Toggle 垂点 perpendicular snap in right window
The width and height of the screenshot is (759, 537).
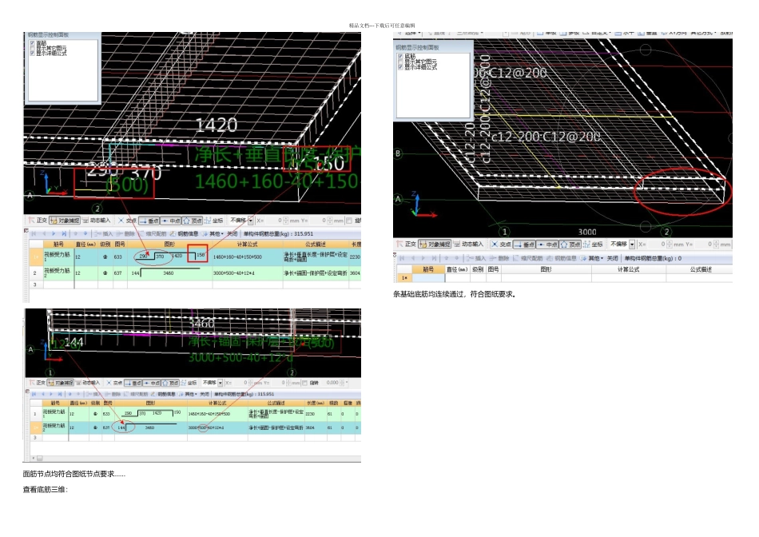[x=525, y=244]
